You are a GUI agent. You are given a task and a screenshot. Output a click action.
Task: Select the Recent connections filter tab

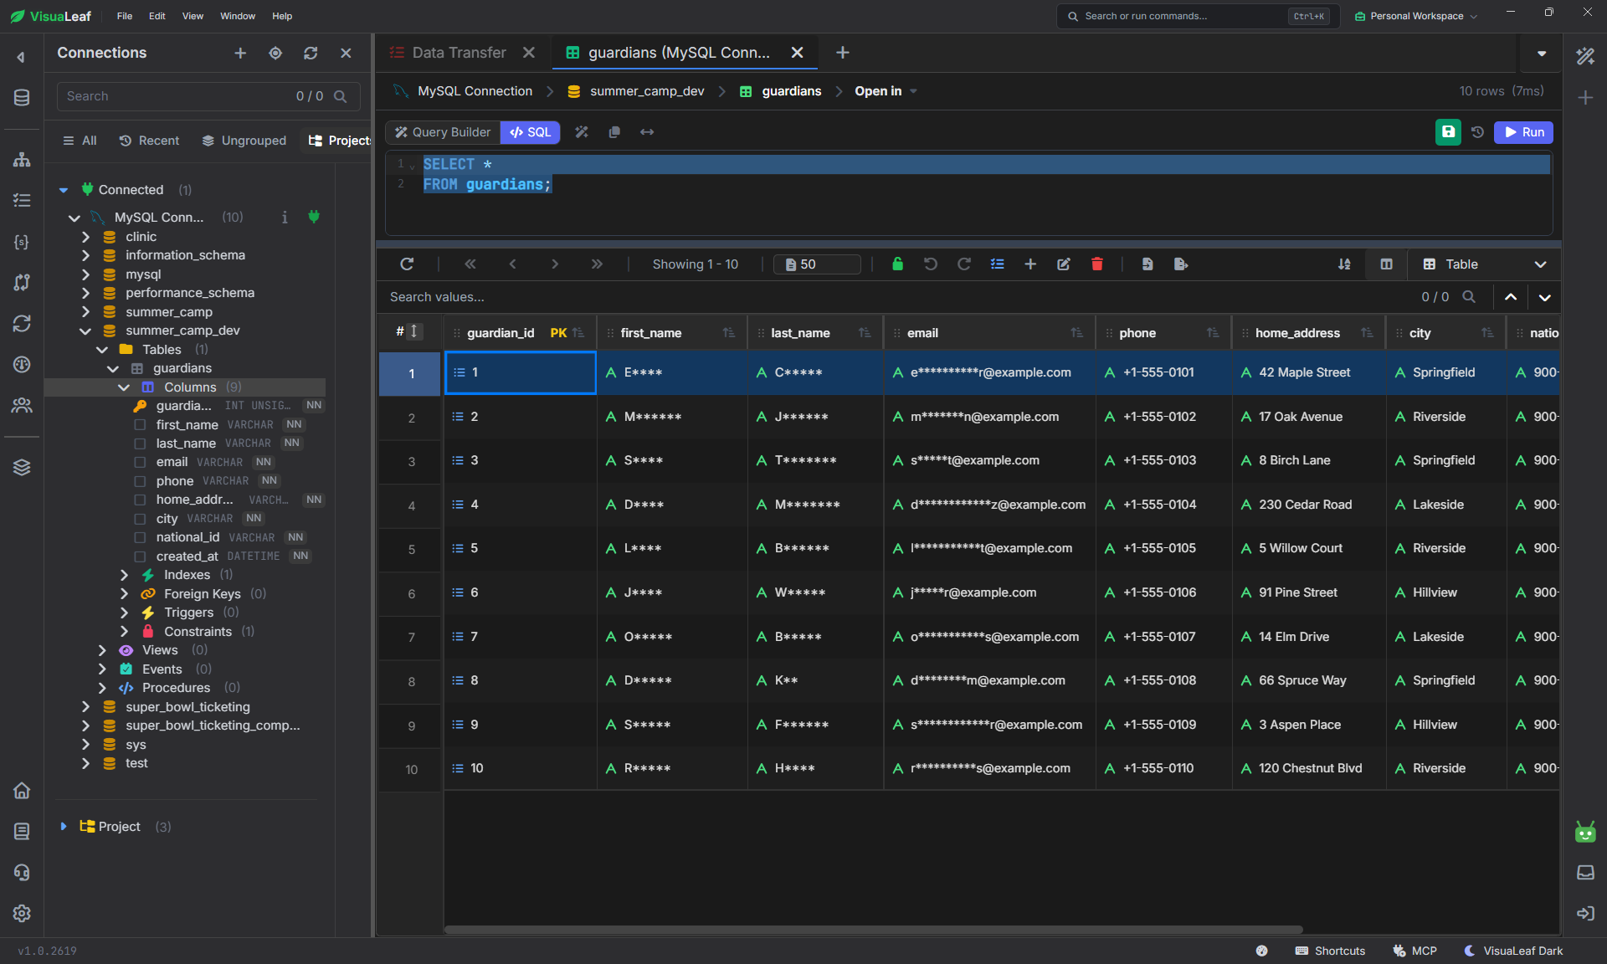tap(149, 141)
